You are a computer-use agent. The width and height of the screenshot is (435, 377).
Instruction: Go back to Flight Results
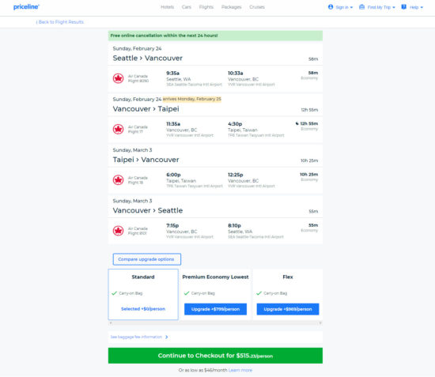point(60,22)
